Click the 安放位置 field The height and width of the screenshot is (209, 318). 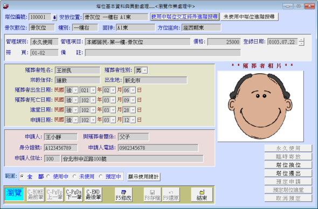(115, 17)
